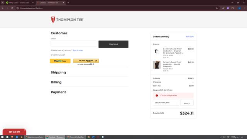Open the extensions toolbar icon

tap(233, 8)
